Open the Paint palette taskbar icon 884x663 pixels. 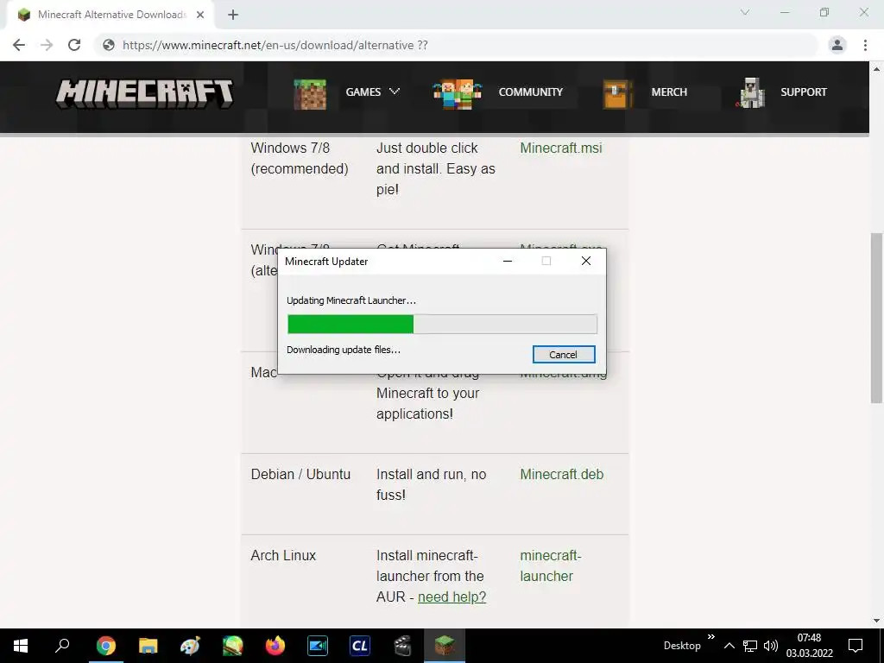[x=190, y=646]
